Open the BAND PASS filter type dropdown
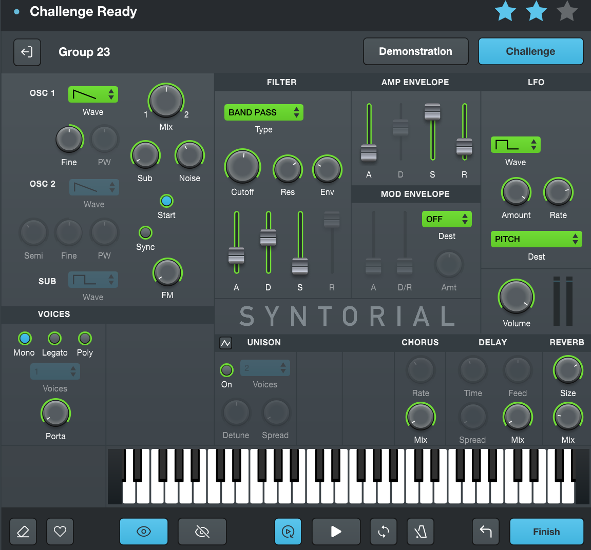 point(263,112)
